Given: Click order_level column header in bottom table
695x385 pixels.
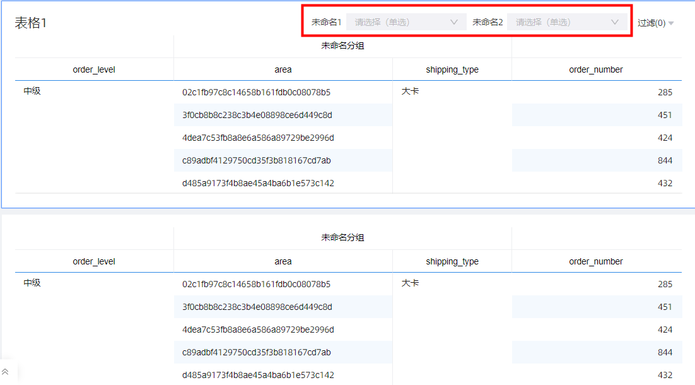Looking at the screenshot, I should coord(94,262).
